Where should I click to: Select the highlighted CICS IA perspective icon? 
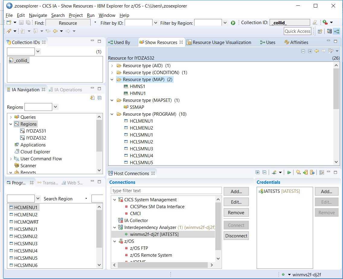click(x=337, y=31)
